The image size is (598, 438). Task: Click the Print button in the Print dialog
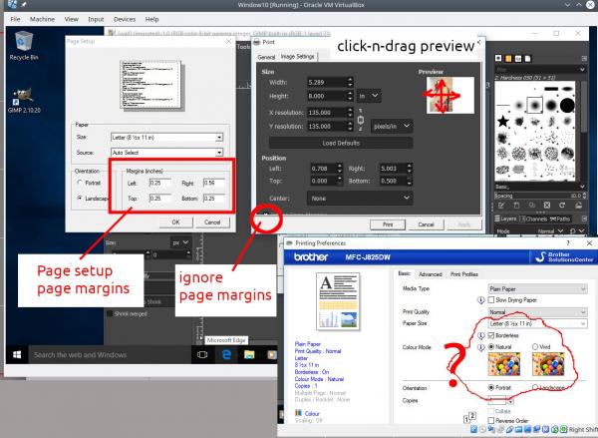(388, 224)
